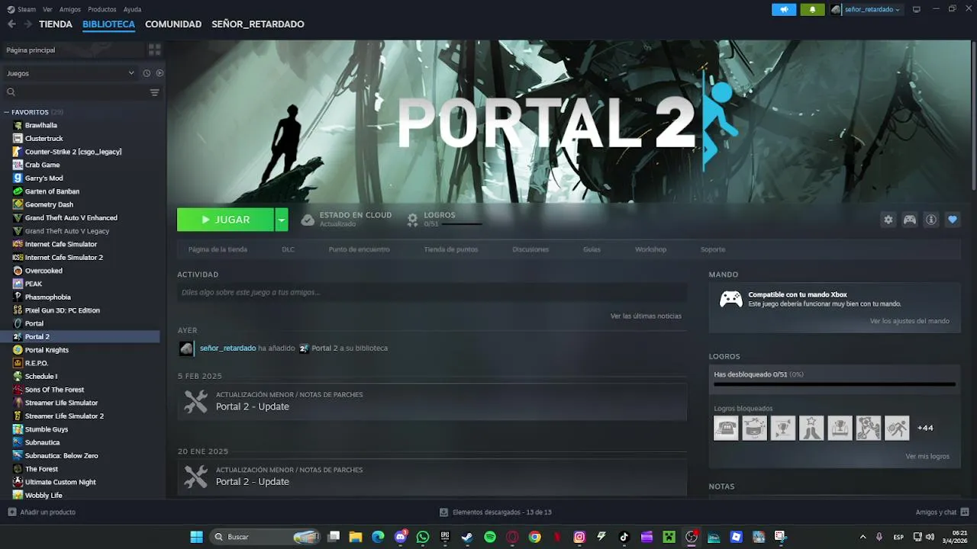Click the main page vertical scrollbar
This screenshot has width=977, height=549.
pos(973,114)
